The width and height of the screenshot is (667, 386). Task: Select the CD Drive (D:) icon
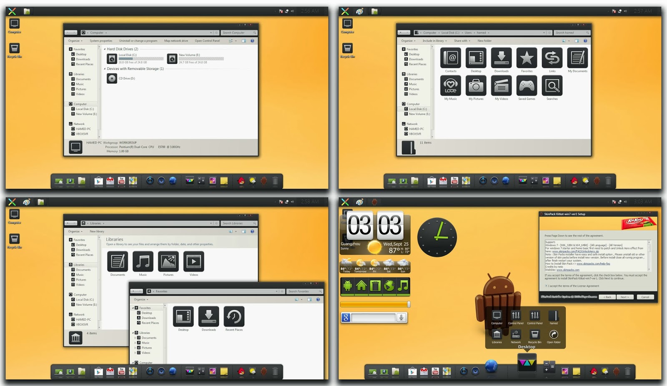pos(112,78)
